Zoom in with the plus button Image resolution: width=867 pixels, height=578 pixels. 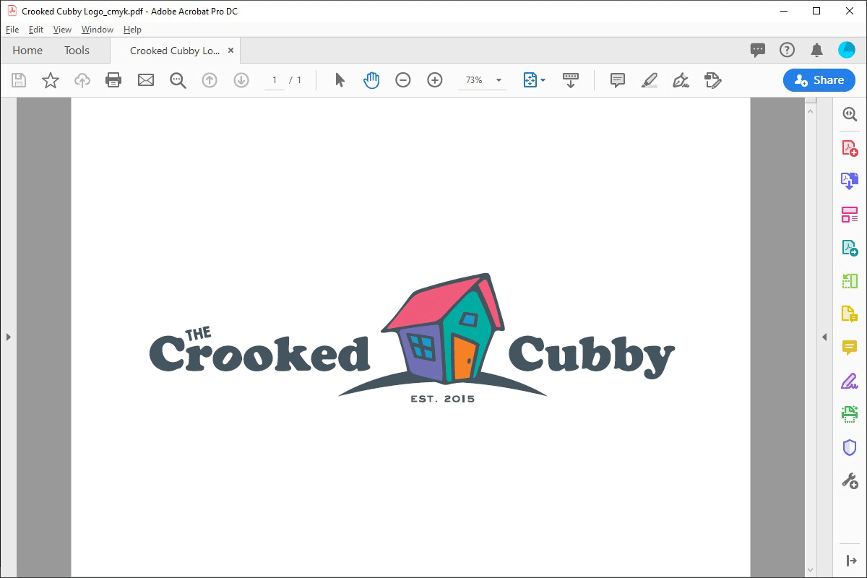tap(435, 80)
